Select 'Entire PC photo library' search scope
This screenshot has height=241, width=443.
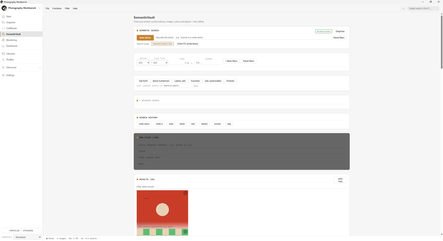click(x=188, y=44)
